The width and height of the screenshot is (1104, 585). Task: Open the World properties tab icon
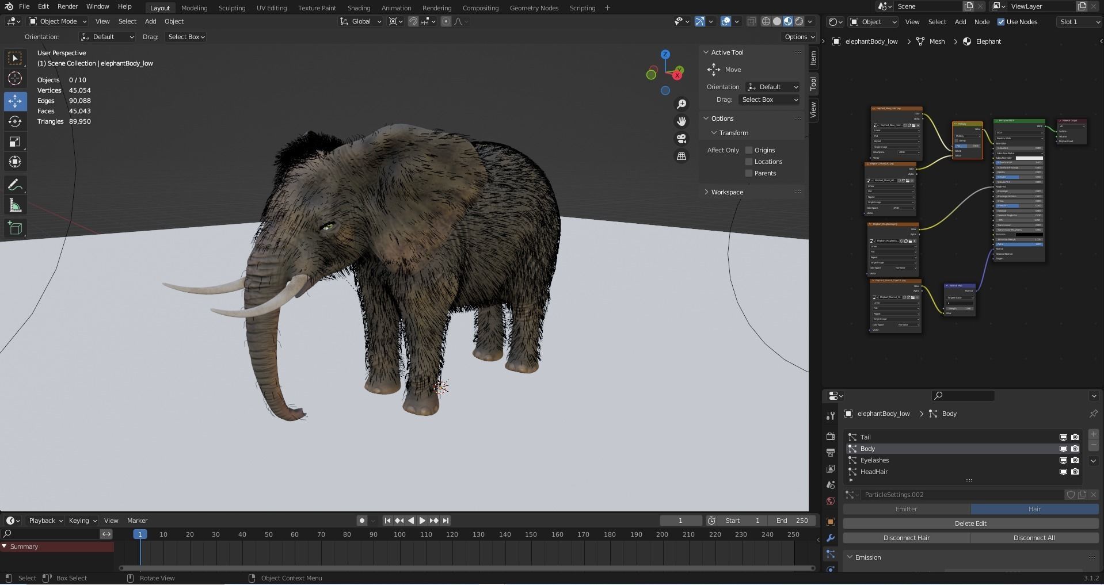pyautogui.click(x=830, y=501)
